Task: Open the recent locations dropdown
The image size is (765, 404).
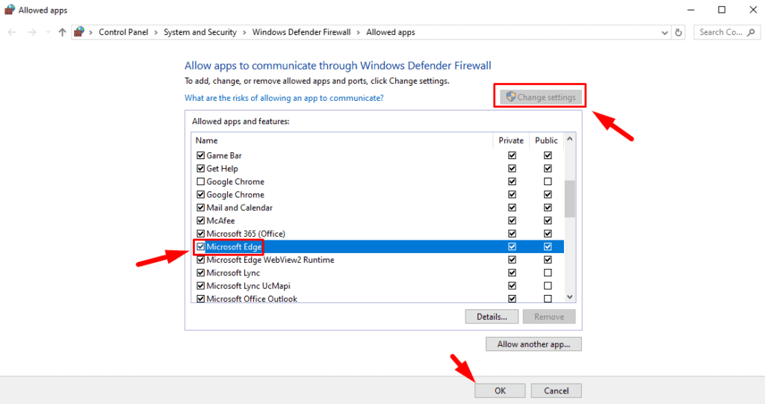Action: click(x=48, y=32)
